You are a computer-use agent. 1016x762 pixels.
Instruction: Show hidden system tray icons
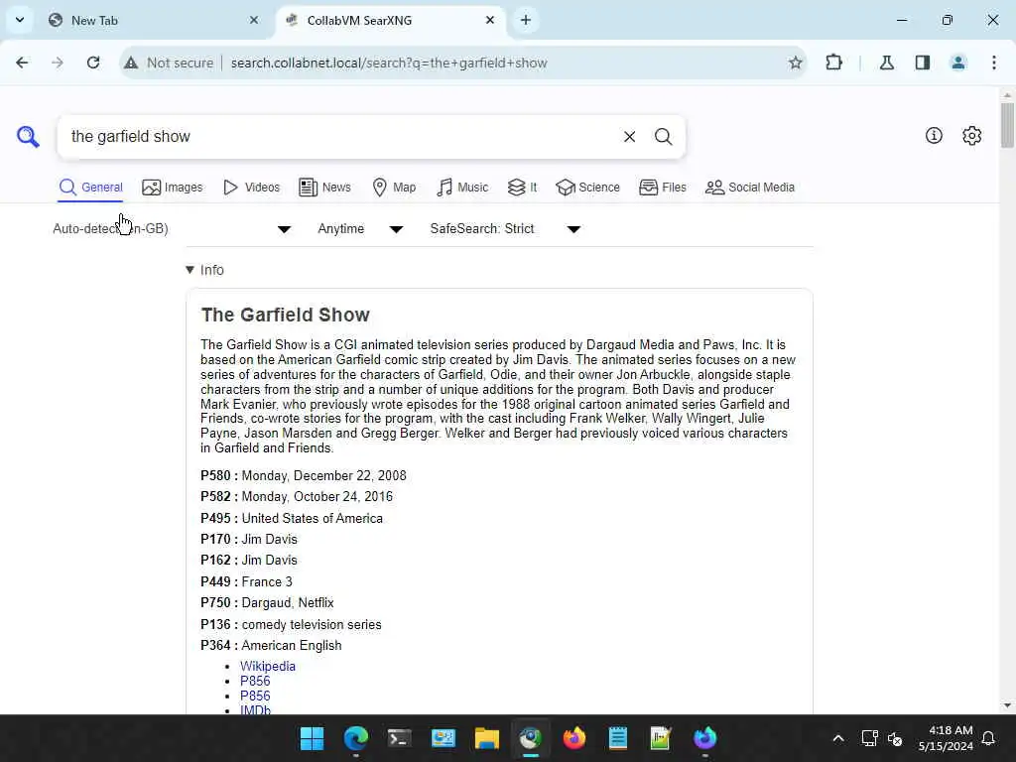837,738
